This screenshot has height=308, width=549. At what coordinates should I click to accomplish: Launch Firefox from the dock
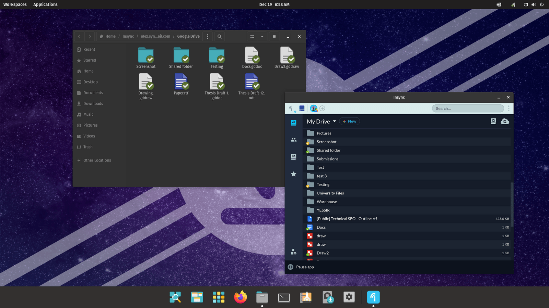tap(240, 297)
